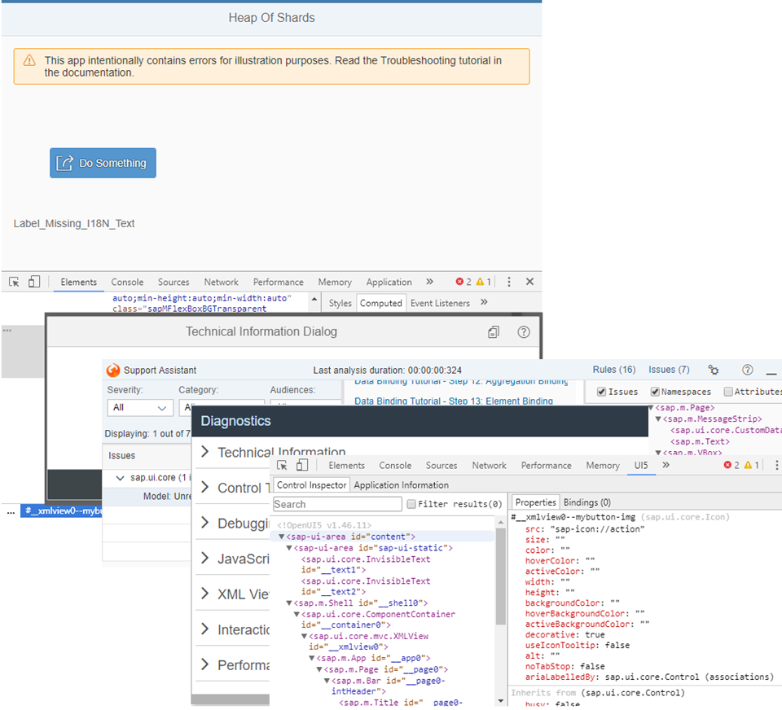Image resolution: width=782 pixels, height=710 pixels.
Task: Show more DevTools tabs with double-arrow icon
Action: [x=429, y=282]
